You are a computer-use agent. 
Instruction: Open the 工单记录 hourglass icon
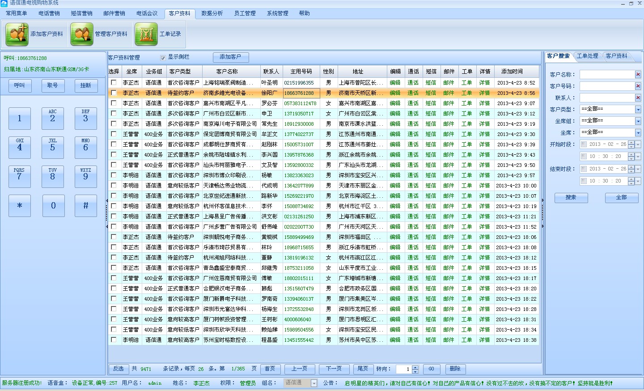[x=146, y=34]
